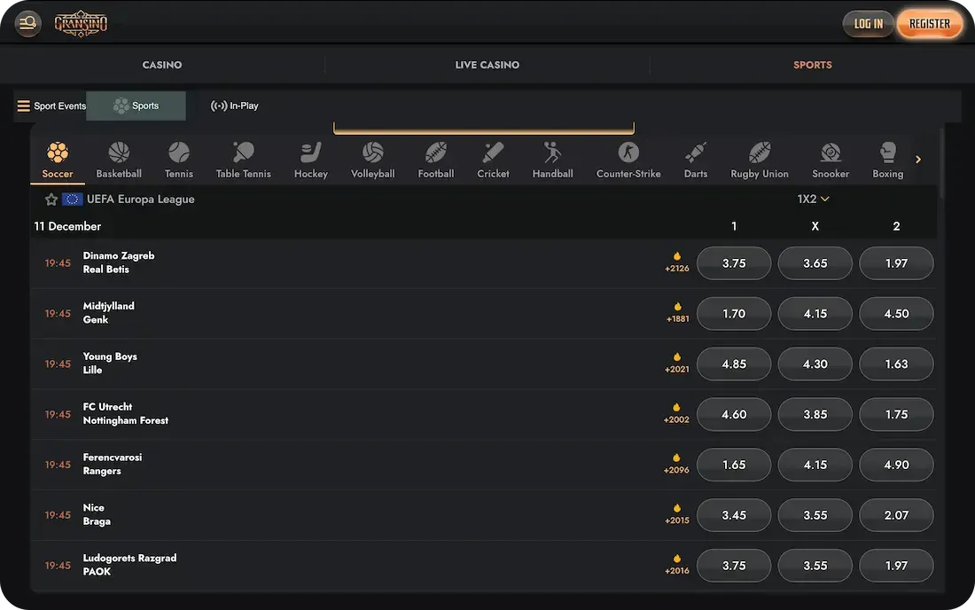Open more markets +2015 for Nice match
The width and height of the screenshot is (975, 610).
click(x=676, y=515)
